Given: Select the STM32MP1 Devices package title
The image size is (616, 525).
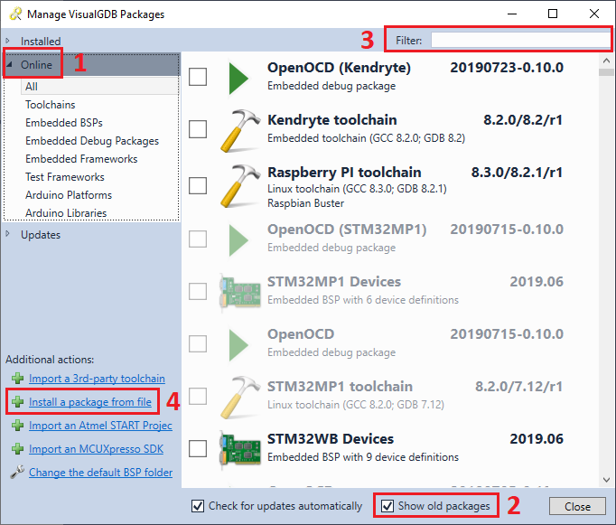Looking at the screenshot, I should (x=334, y=282).
